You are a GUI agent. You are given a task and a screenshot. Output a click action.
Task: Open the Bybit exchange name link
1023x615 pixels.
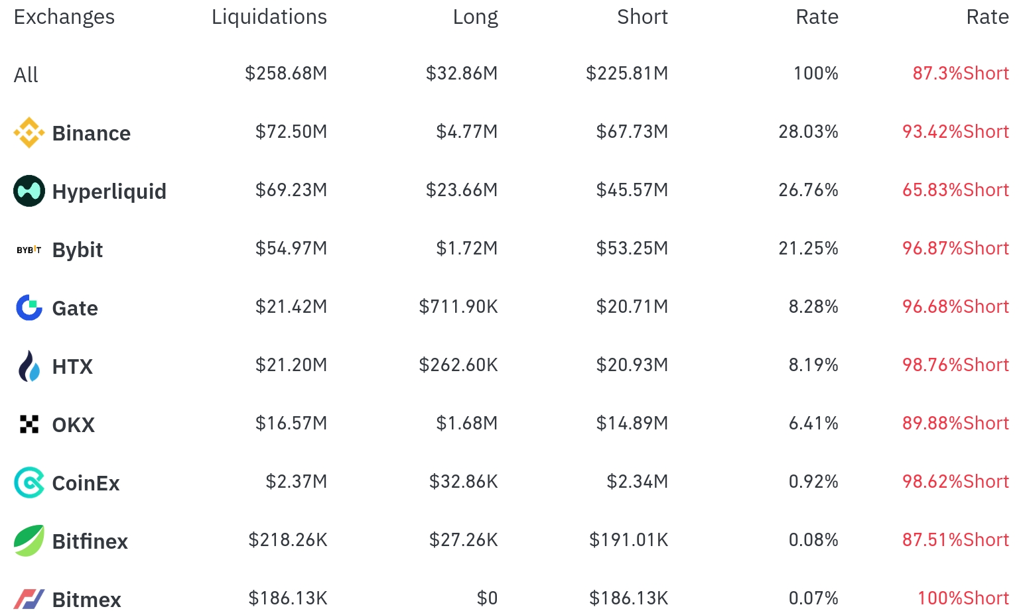tap(78, 250)
